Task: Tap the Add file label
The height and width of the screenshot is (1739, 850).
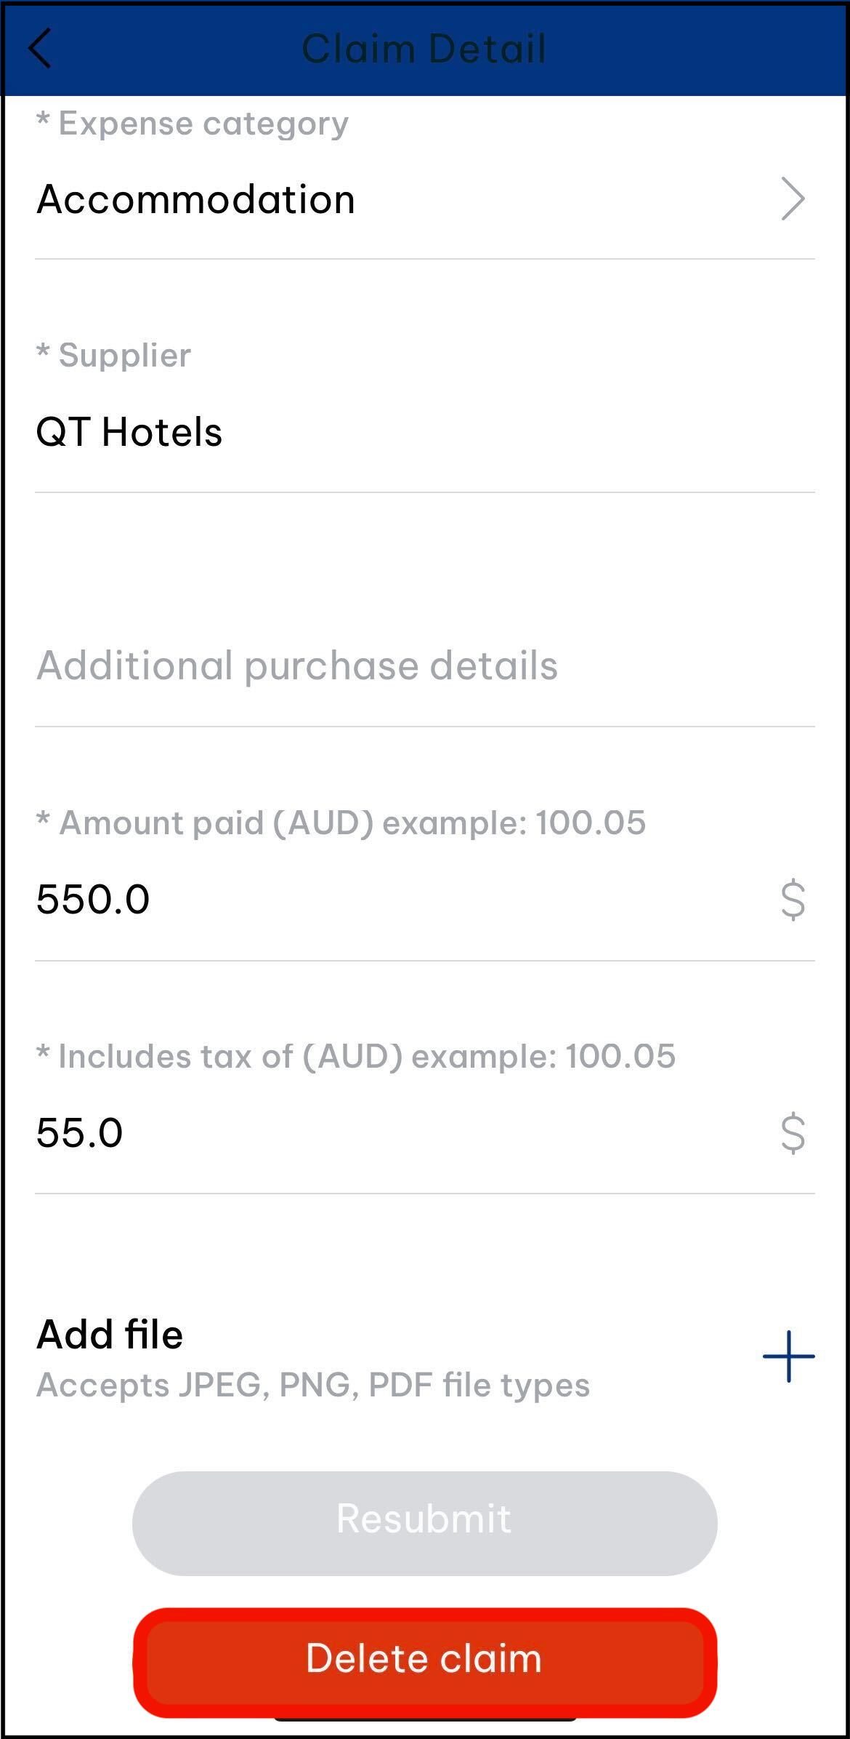Action: 110,1335
